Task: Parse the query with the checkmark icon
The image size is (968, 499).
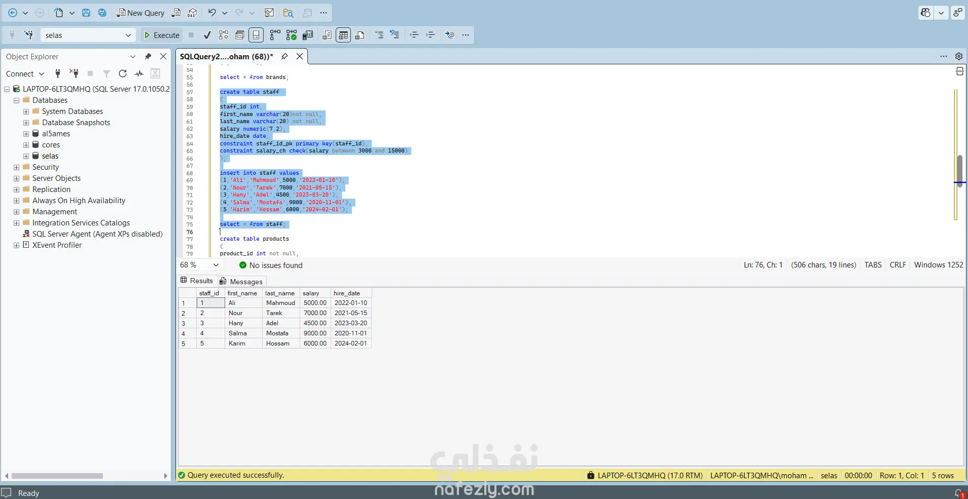Action: click(207, 35)
